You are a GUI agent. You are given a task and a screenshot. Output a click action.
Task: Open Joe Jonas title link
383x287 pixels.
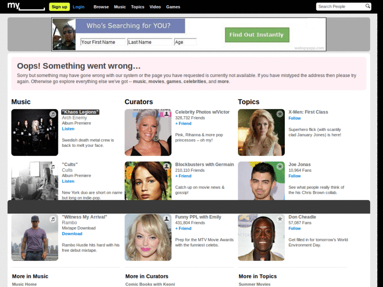(300, 165)
